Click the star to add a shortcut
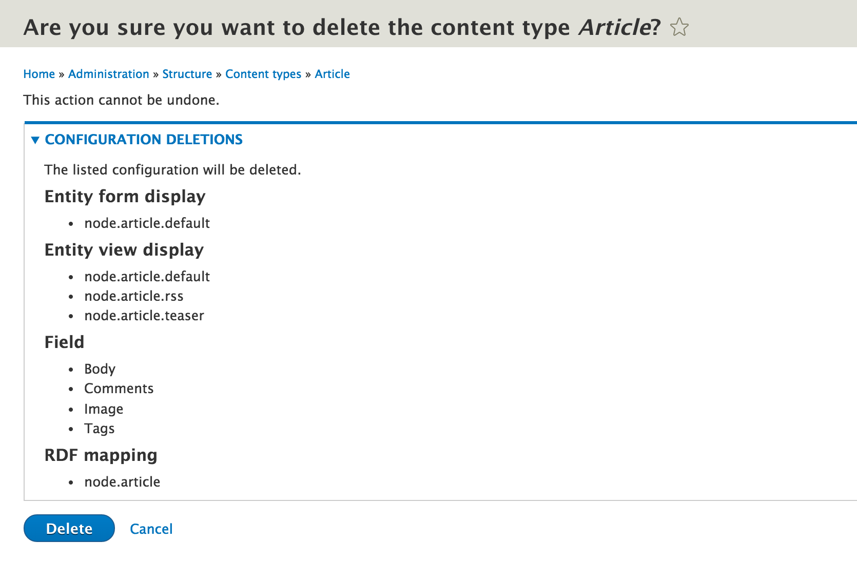The height and width of the screenshot is (580, 857). point(678,27)
